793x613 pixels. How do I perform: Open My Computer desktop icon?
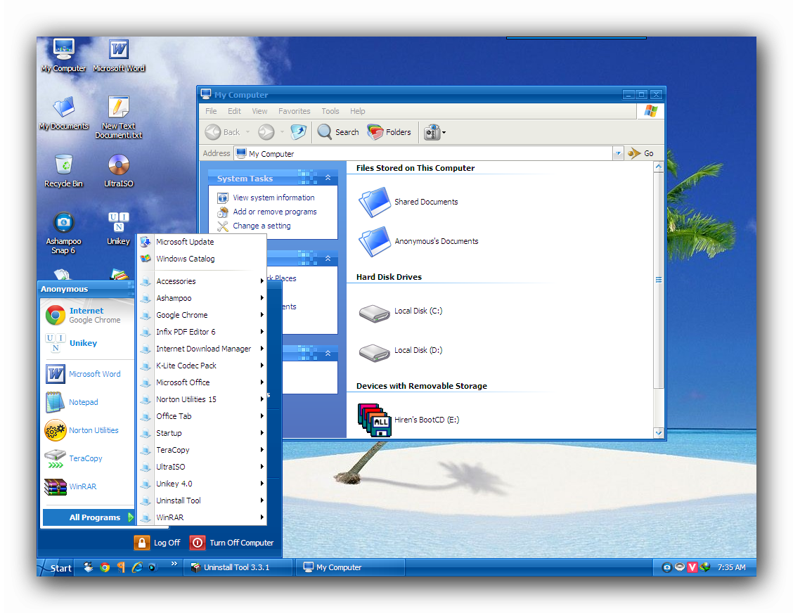pos(63,55)
